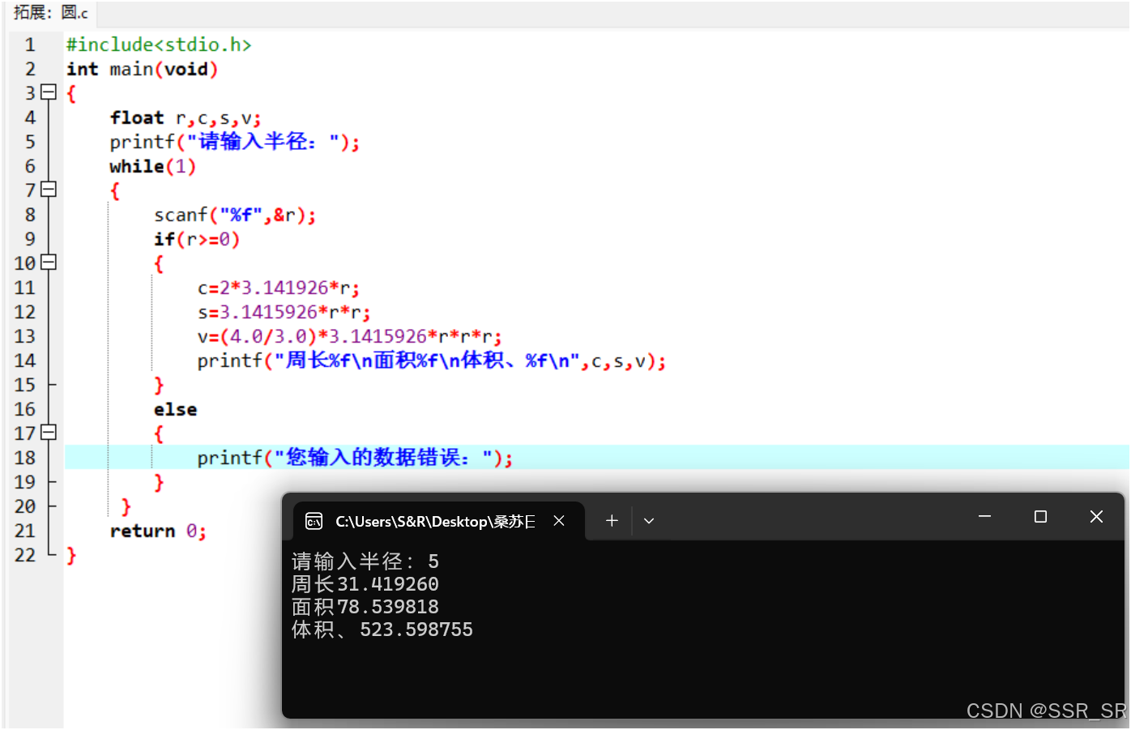
Task: Click the #include<stdio.h> line
Action: [159, 45]
